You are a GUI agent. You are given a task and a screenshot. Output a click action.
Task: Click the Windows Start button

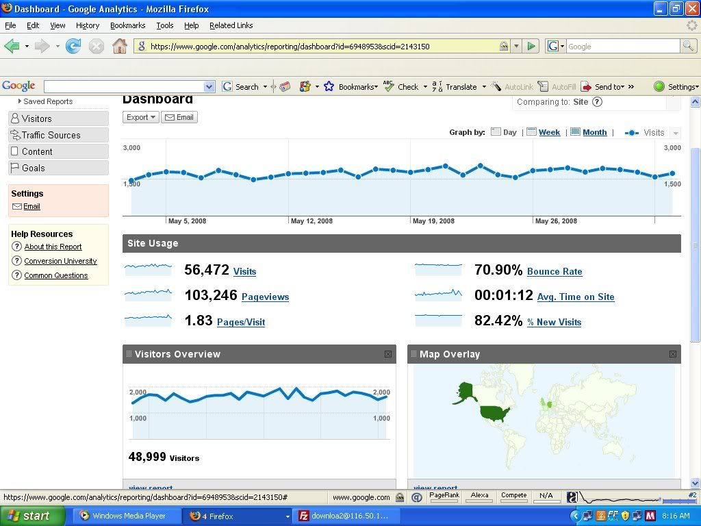(x=29, y=516)
